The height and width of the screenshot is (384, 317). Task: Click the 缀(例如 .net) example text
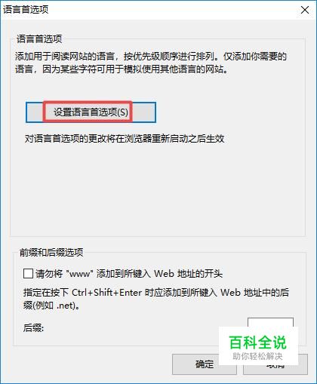tap(51, 306)
